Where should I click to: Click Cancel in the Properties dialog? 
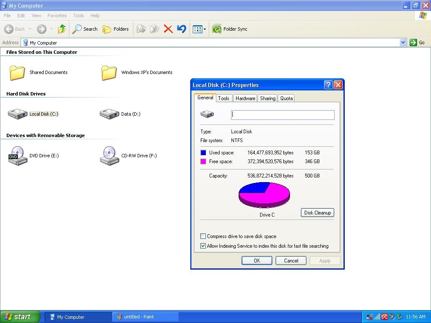point(291,261)
